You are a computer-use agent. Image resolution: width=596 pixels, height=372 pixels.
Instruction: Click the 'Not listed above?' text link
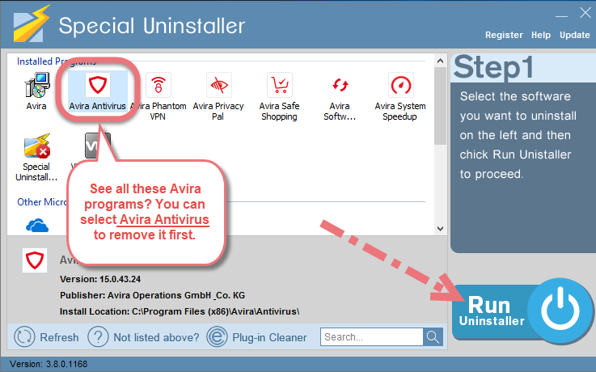[156, 337]
